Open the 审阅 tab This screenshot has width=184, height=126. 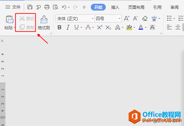pos(174,7)
